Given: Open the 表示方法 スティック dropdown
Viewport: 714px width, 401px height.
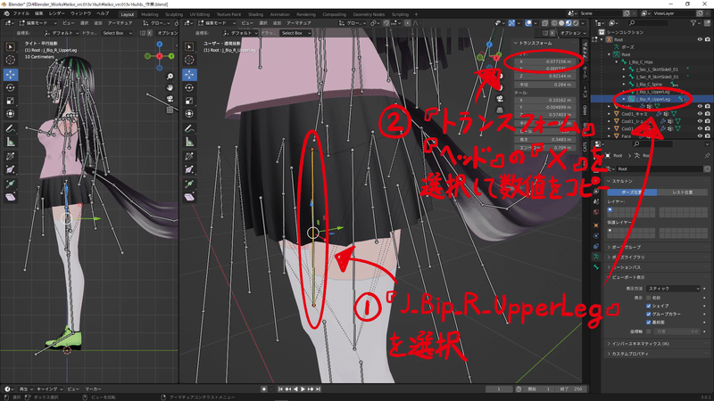Looking at the screenshot, I should (673, 289).
